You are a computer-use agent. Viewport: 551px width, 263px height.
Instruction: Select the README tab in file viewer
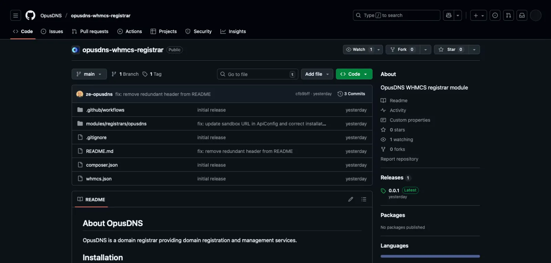pos(91,199)
